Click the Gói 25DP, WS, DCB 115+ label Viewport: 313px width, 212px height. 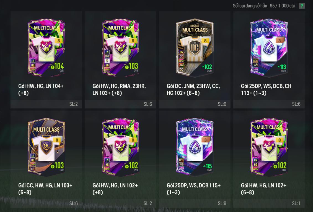point(194,189)
